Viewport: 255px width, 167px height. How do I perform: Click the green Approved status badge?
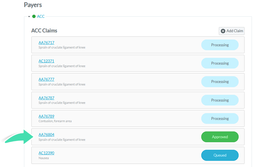click(220, 137)
